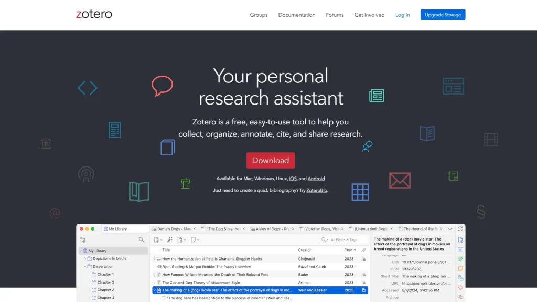Open the Groups page
The image size is (537, 302).
pyautogui.click(x=259, y=15)
